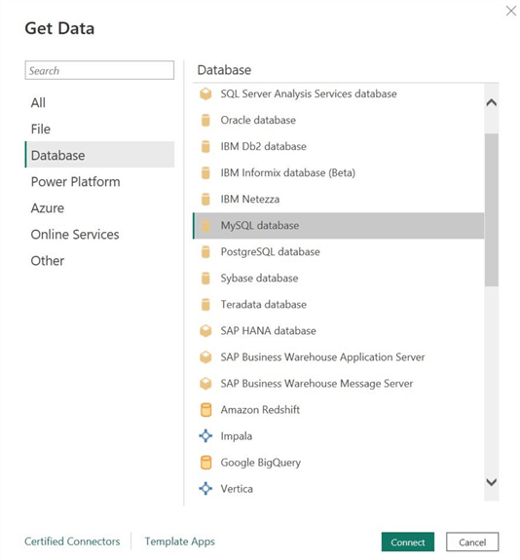520x560 pixels.
Task: Click the Teradata database icon
Action: pos(205,305)
